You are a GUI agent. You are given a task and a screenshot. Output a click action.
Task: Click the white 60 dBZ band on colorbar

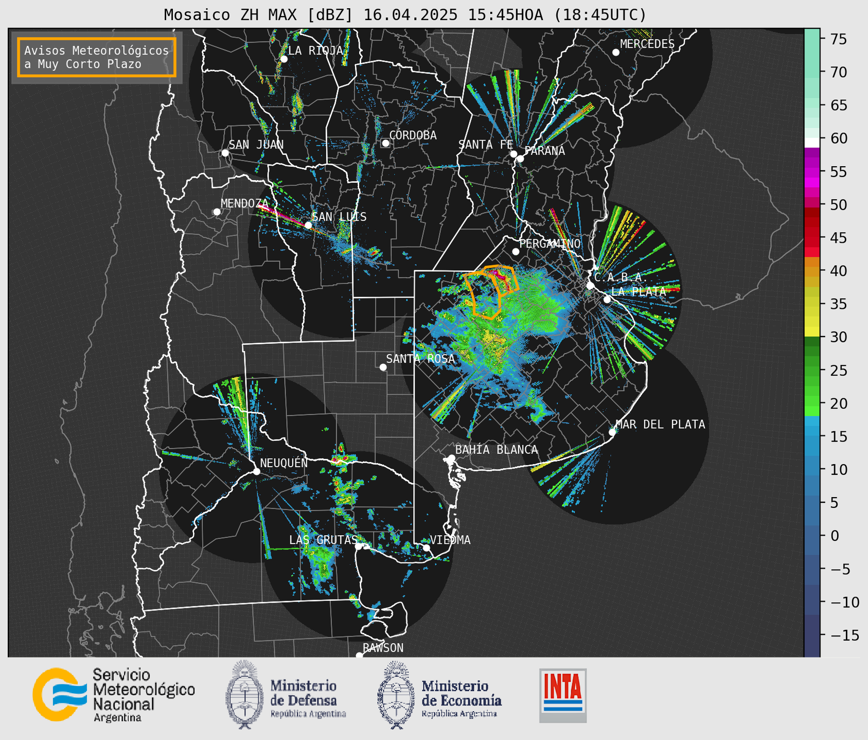pos(812,143)
